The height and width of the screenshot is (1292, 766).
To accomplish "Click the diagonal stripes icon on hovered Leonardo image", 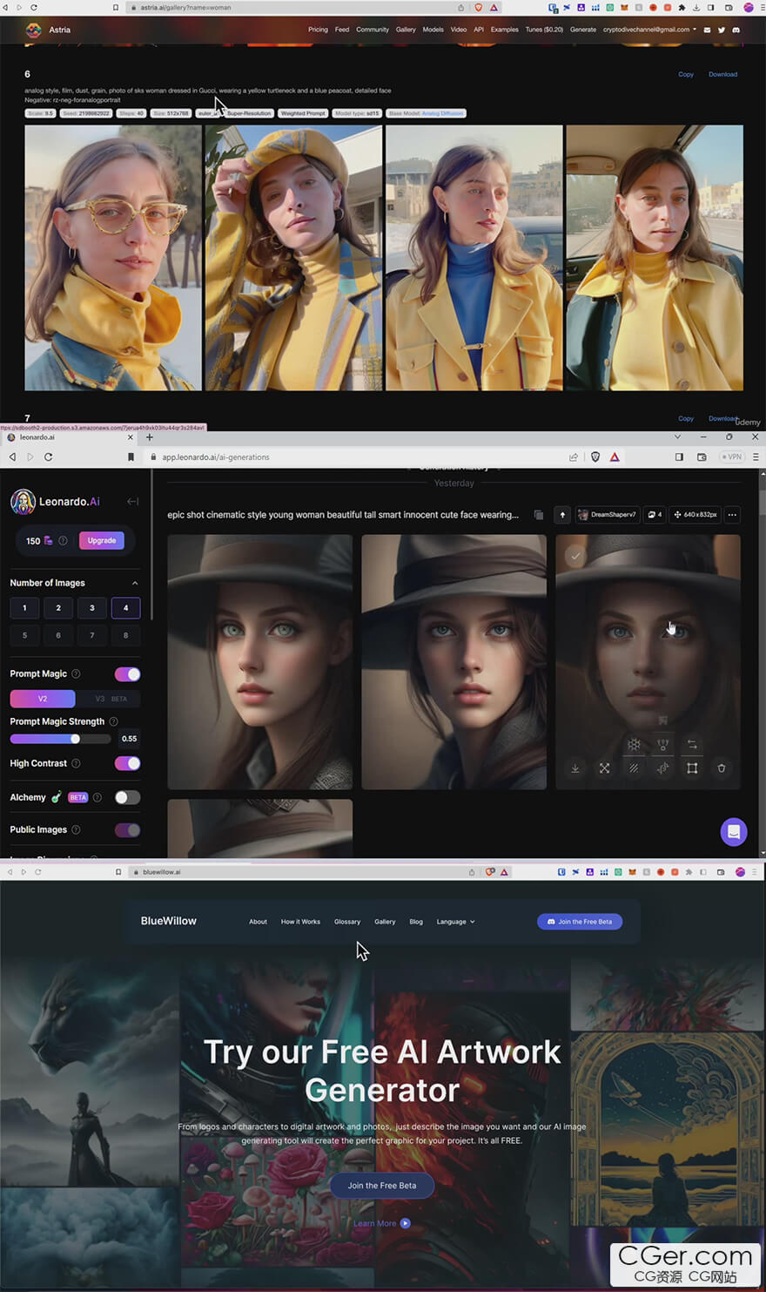I will coord(634,768).
